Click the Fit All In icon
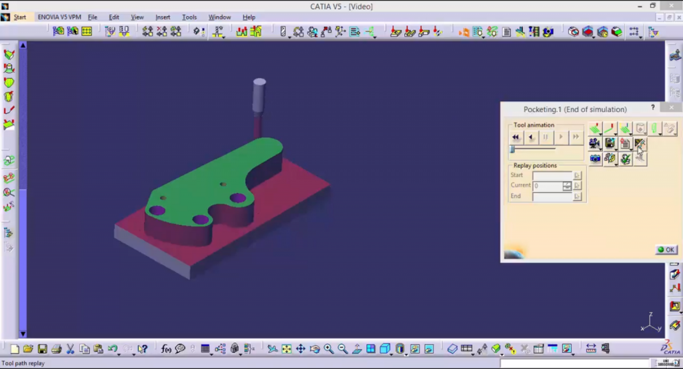 pos(286,348)
